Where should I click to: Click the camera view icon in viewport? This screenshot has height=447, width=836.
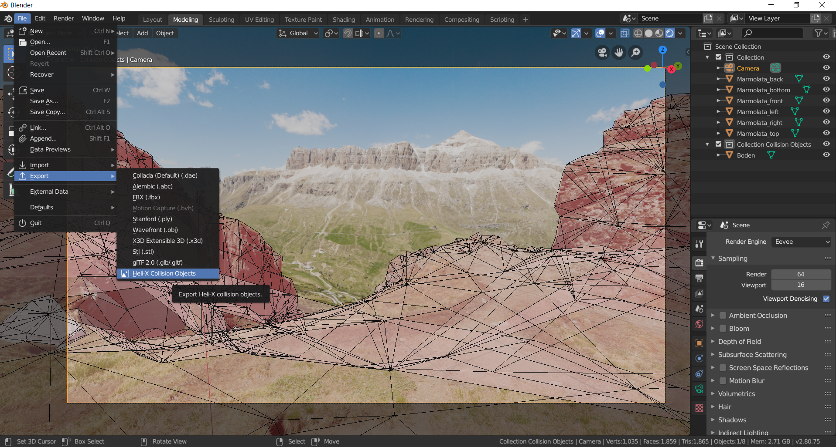coord(602,53)
